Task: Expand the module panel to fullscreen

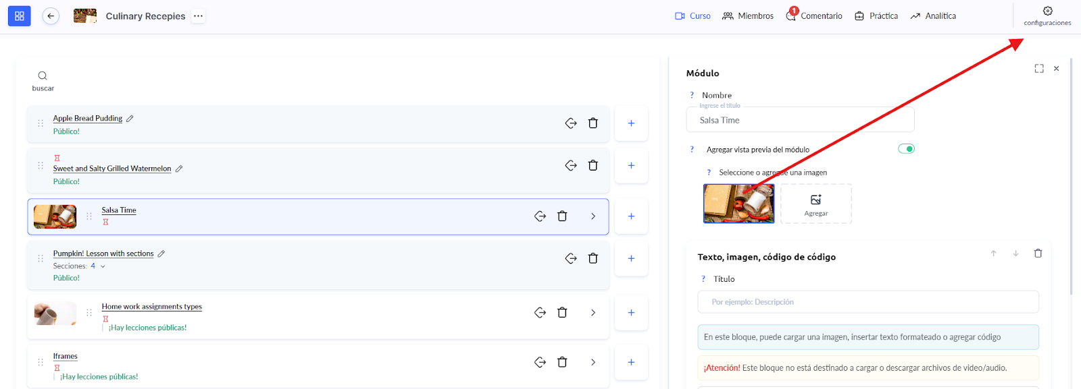Action: (1038, 69)
